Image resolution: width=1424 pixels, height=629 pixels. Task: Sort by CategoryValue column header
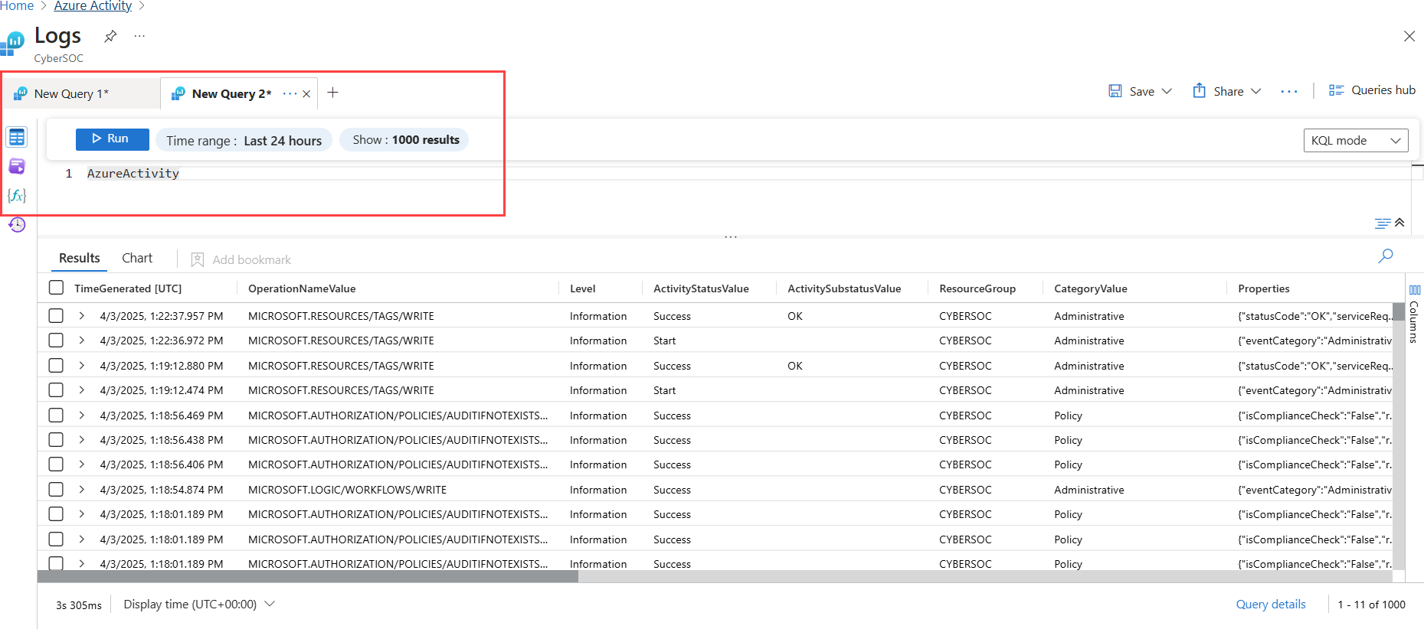[1090, 288]
